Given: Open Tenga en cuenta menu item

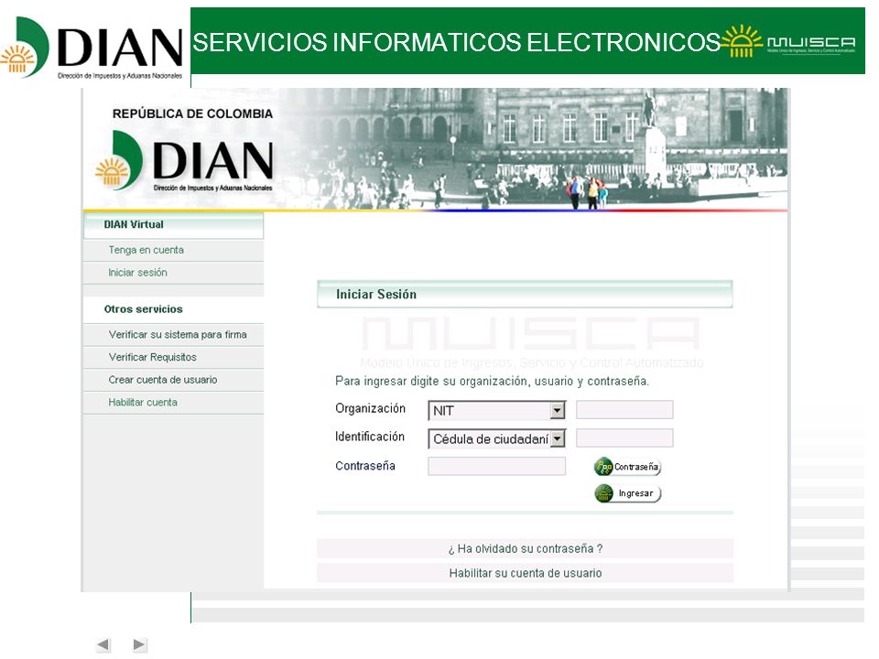Looking at the screenshot, I should (x=173, y=250).
